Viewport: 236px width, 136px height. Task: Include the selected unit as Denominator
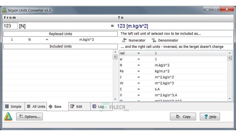165,40
